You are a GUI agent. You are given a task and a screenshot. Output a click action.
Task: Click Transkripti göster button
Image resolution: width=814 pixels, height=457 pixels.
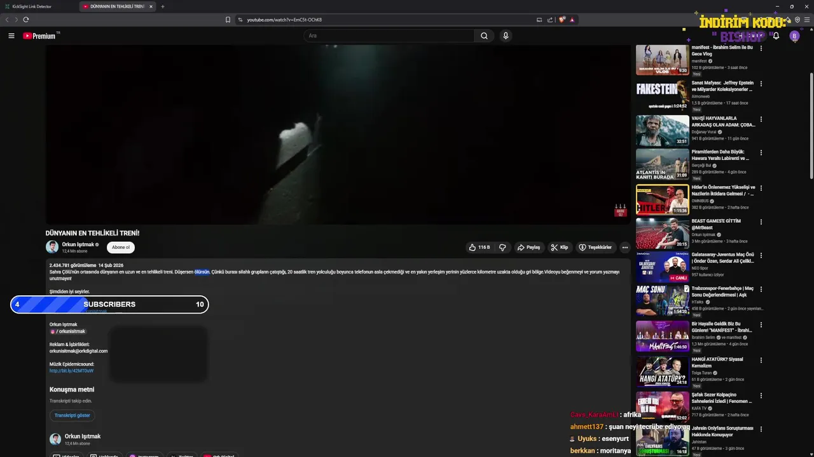tap(72, 415)
